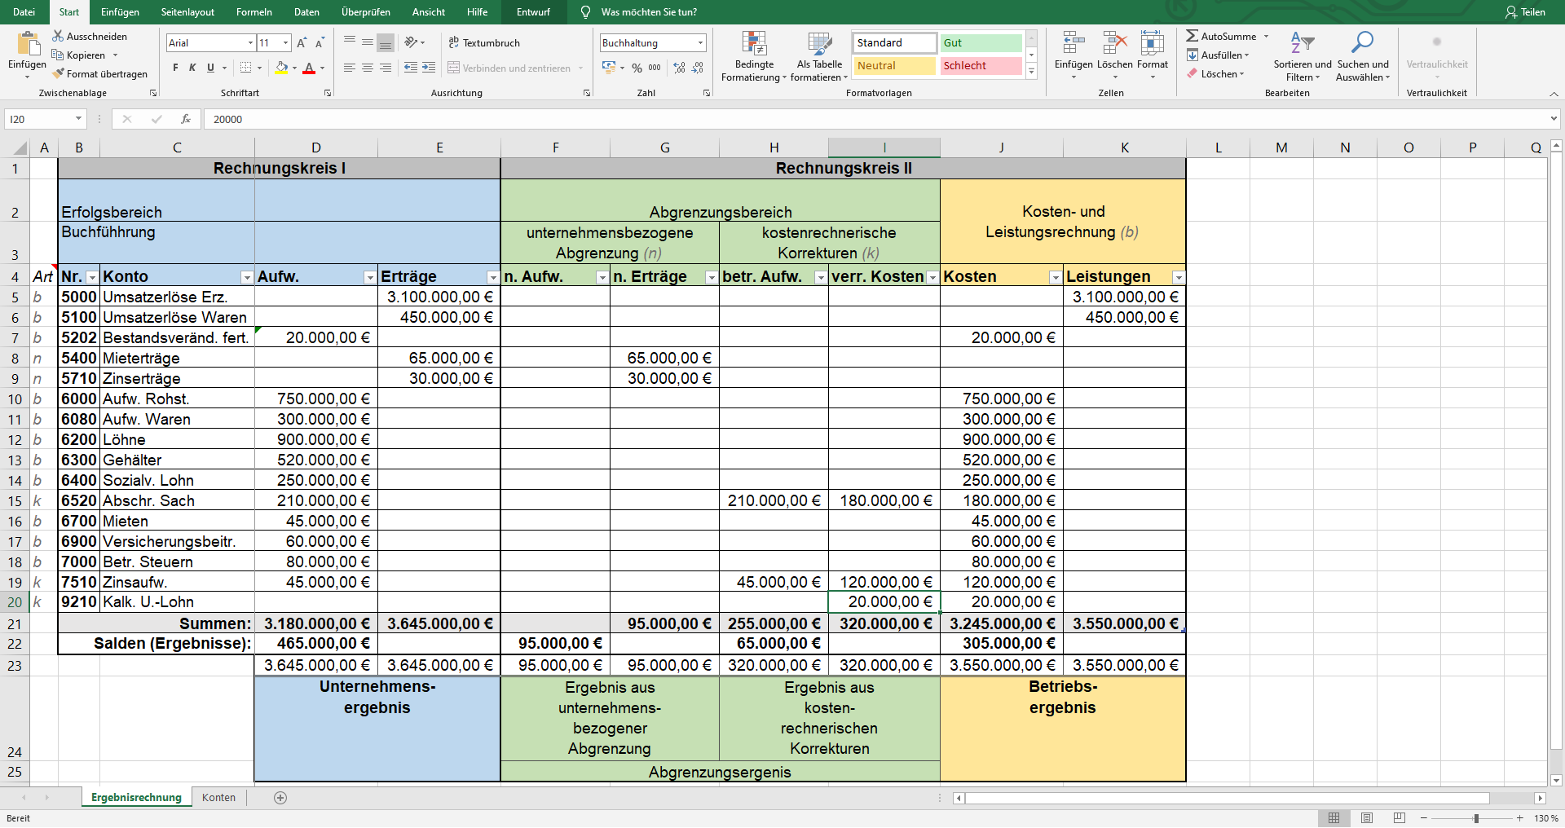Image resolution: width=1565 pixels, height=828 pixels.
Task: Switch to the Konten sheet tab
Action: (218, 798)
